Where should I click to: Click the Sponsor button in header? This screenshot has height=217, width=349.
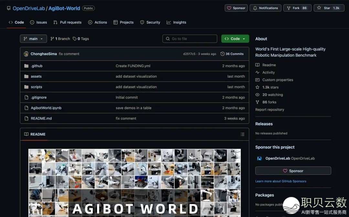[236, 8]
